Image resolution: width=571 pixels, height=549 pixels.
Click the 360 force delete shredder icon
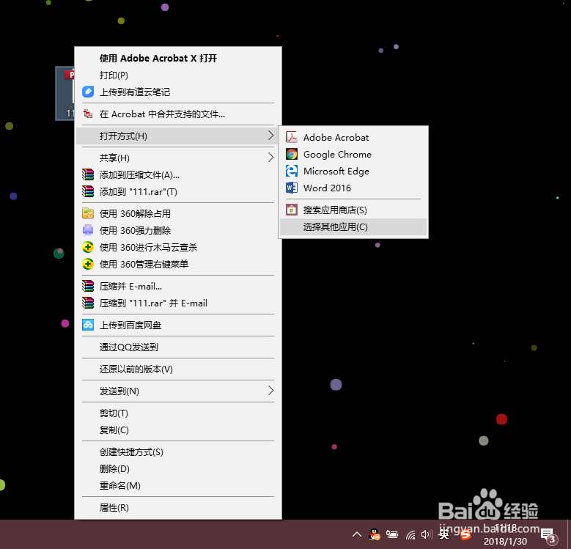[88, 230]
